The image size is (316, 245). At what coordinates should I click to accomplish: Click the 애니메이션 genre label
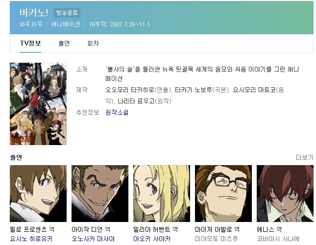tap(66, 24)
